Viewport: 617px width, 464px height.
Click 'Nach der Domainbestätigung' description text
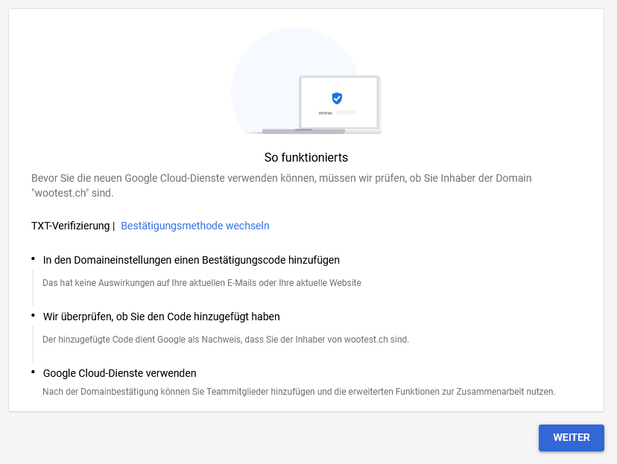point(299,392)
